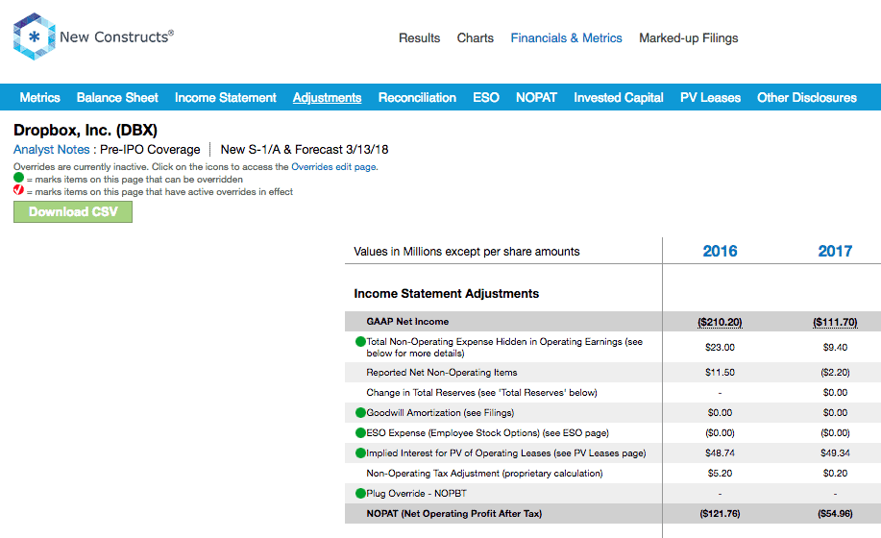This screenshot has width=881, height=538.
Task: Click the $23.00 value in 2016 column
Action: [x=720, y=348]
